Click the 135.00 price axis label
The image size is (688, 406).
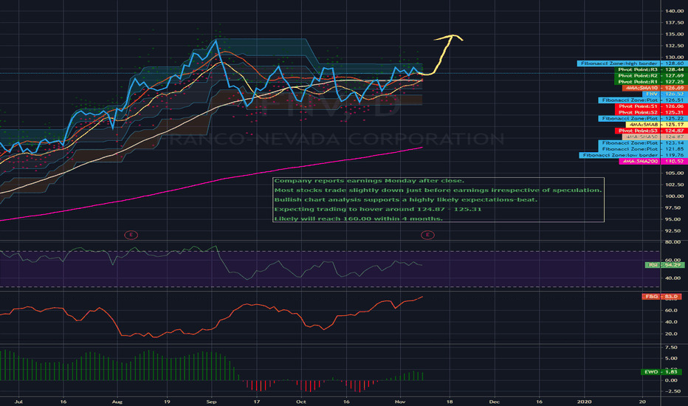(x=674, y=34)
